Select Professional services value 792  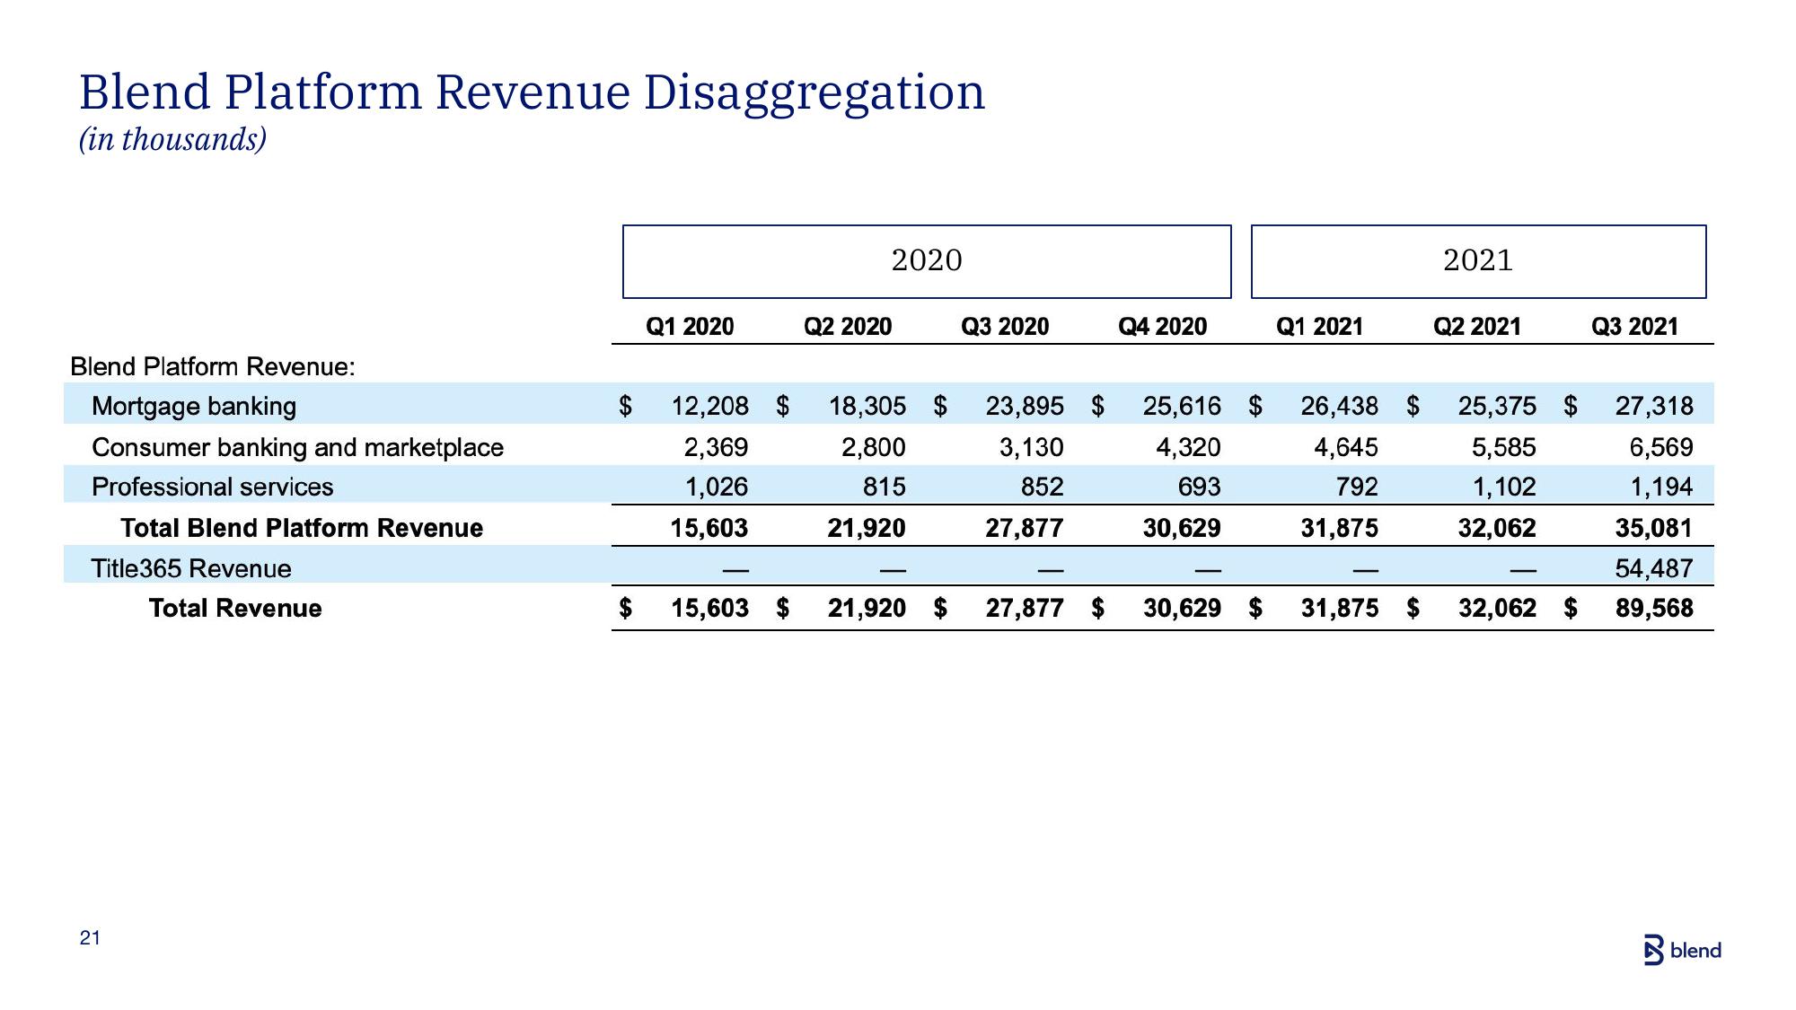1357,487
